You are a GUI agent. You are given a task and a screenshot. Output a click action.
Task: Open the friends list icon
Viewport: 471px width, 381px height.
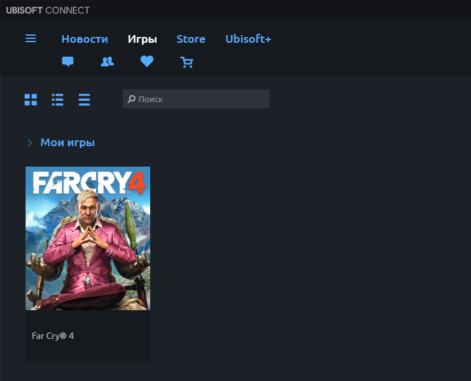(x=107, y=62)
